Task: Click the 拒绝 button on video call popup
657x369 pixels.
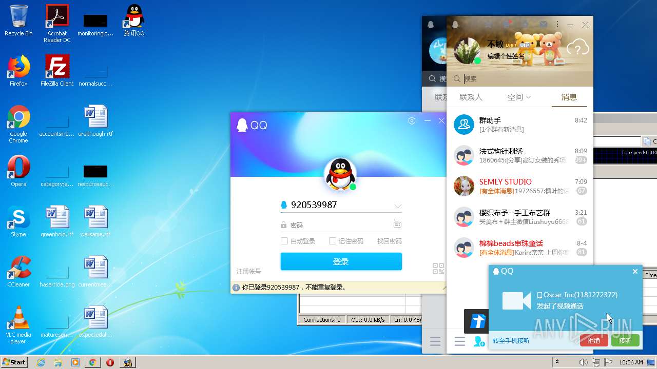Action: pyautogui.click(x=594, y=340)
